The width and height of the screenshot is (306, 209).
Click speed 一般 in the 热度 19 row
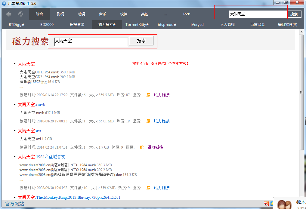(x=146, y=121)
